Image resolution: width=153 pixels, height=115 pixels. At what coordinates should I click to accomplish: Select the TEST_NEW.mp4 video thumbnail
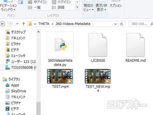click(98, 76)
